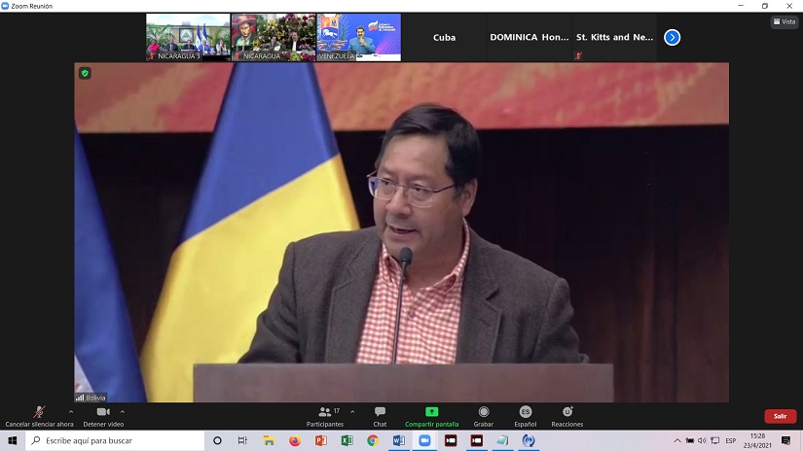
Task: Open File Explorer from taskbar
Action: point(269,440)
